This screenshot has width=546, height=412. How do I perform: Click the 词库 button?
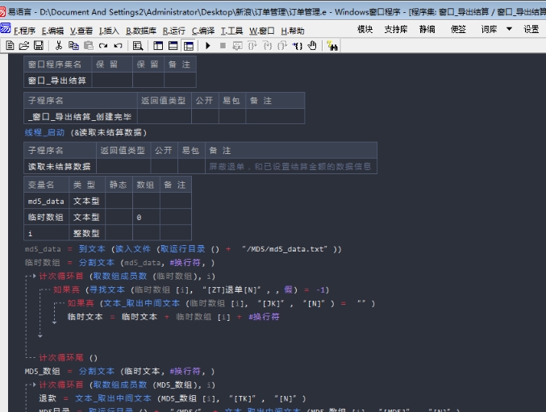(489, 29)
